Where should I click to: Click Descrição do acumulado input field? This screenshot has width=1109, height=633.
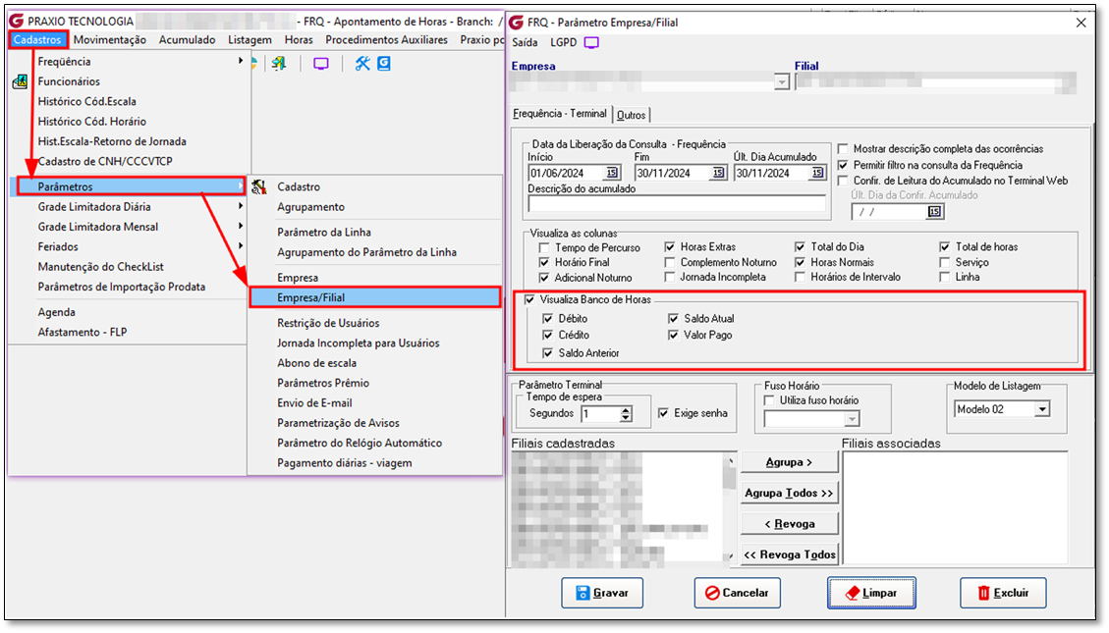point(677,204)
